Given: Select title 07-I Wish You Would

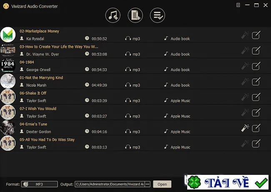Looking at the screenshot, I should pos(38,109).
